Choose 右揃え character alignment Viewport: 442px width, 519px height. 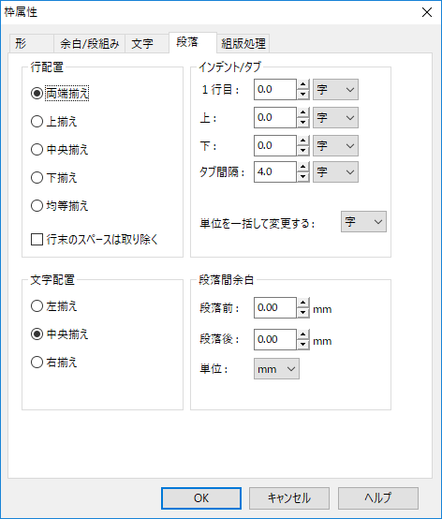[x=54, y=363]
